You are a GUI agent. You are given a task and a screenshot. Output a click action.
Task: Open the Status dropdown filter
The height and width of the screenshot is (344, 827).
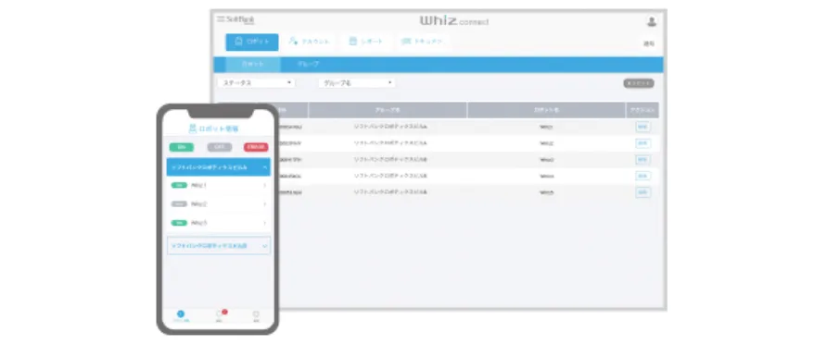256,83
